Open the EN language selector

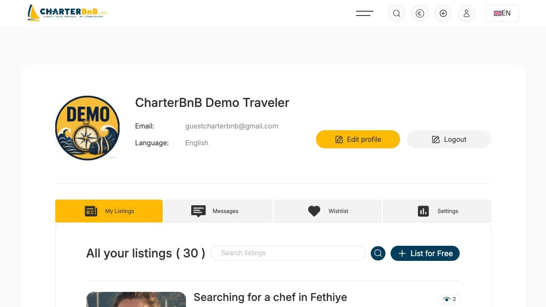pyautogui.click(x=502, y=13)
